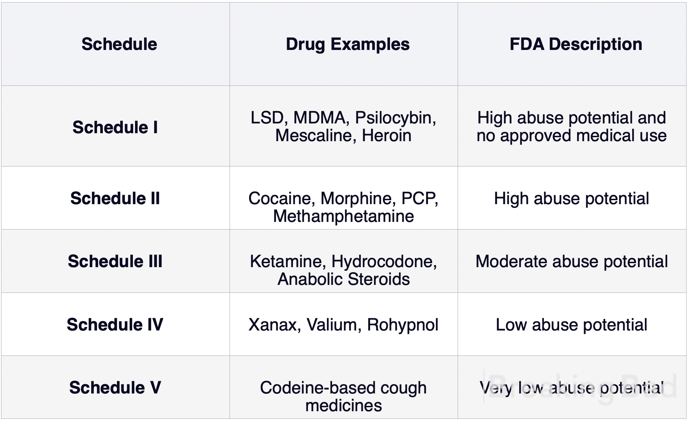Click the word Methamphetamine
This screenshot has width=688, height=421.
point(343,216)
